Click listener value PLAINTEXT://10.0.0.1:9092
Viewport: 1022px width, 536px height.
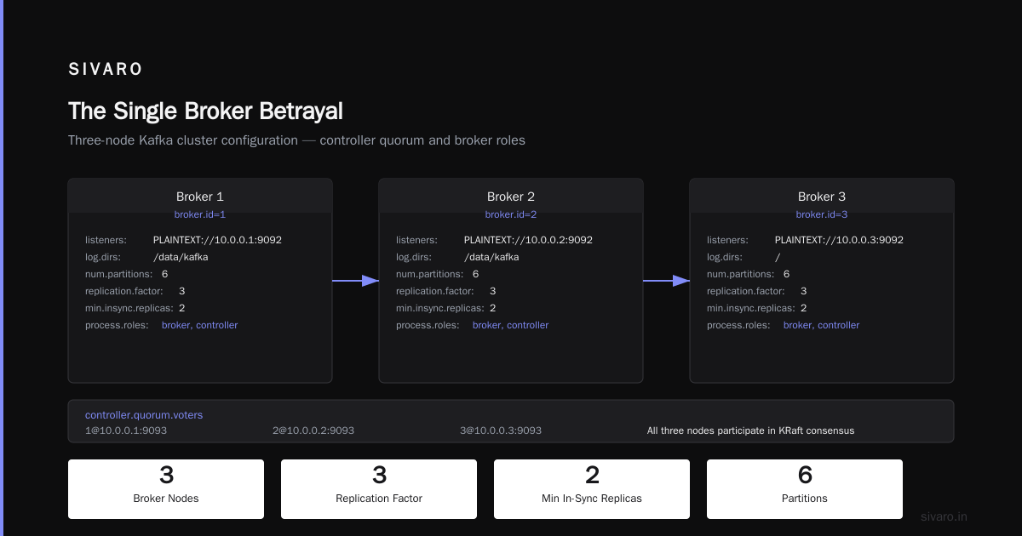(x=217, y=240)
